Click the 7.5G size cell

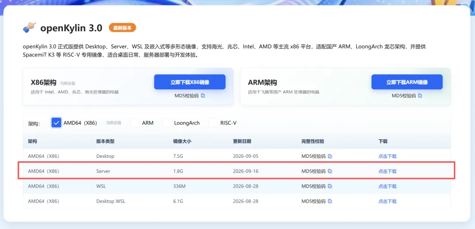178,156
